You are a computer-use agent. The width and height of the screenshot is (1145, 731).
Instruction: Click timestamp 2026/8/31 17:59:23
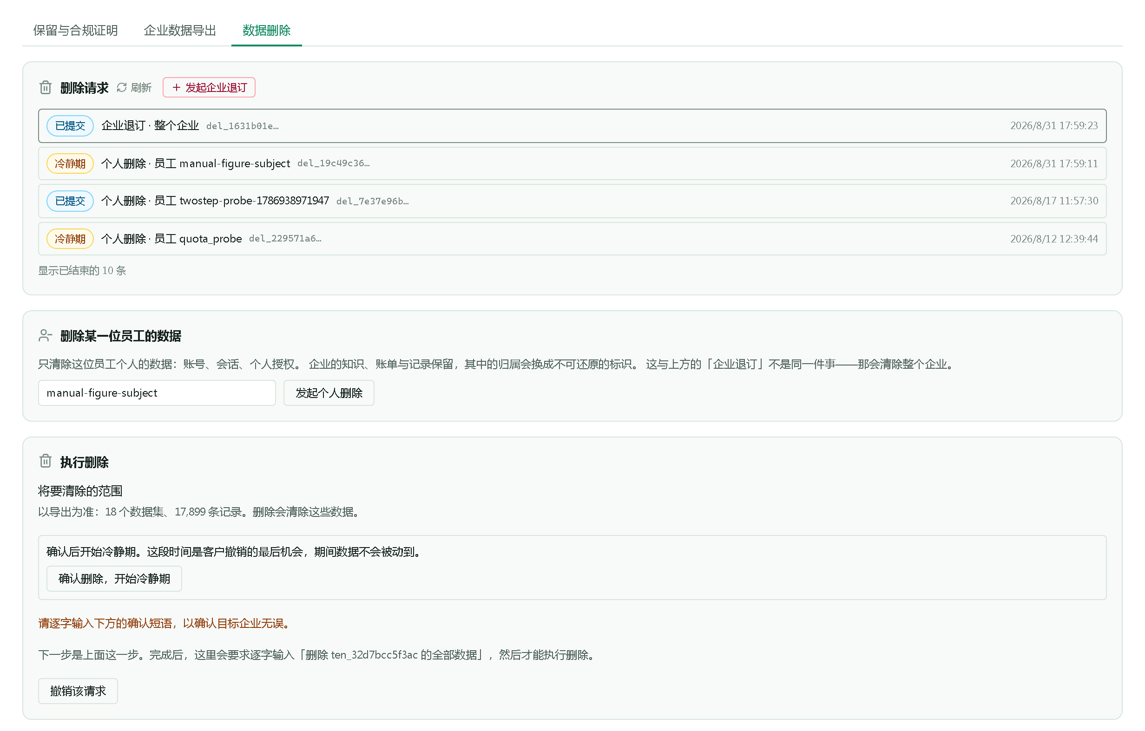click(x=1054, y=125)
